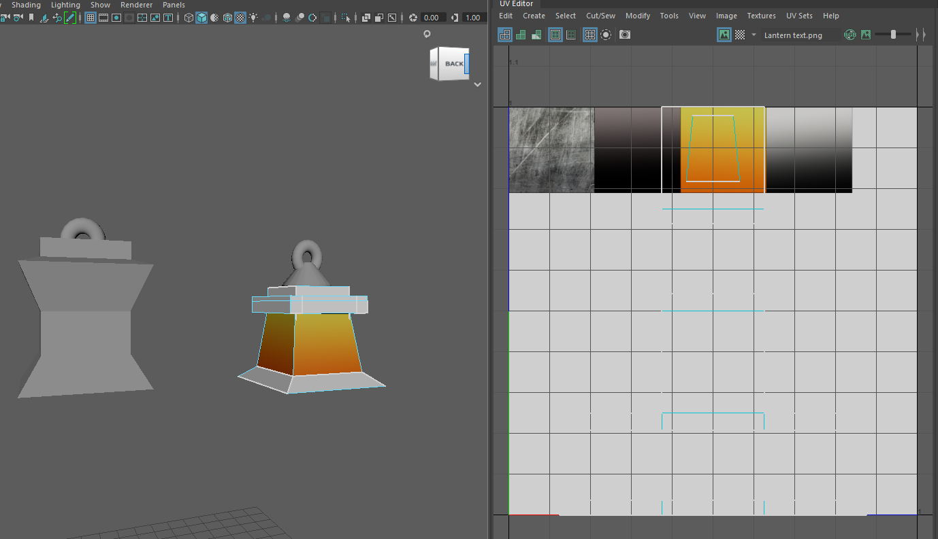
Task: Click the use all lights bulb icon
Action: point(253,18)
